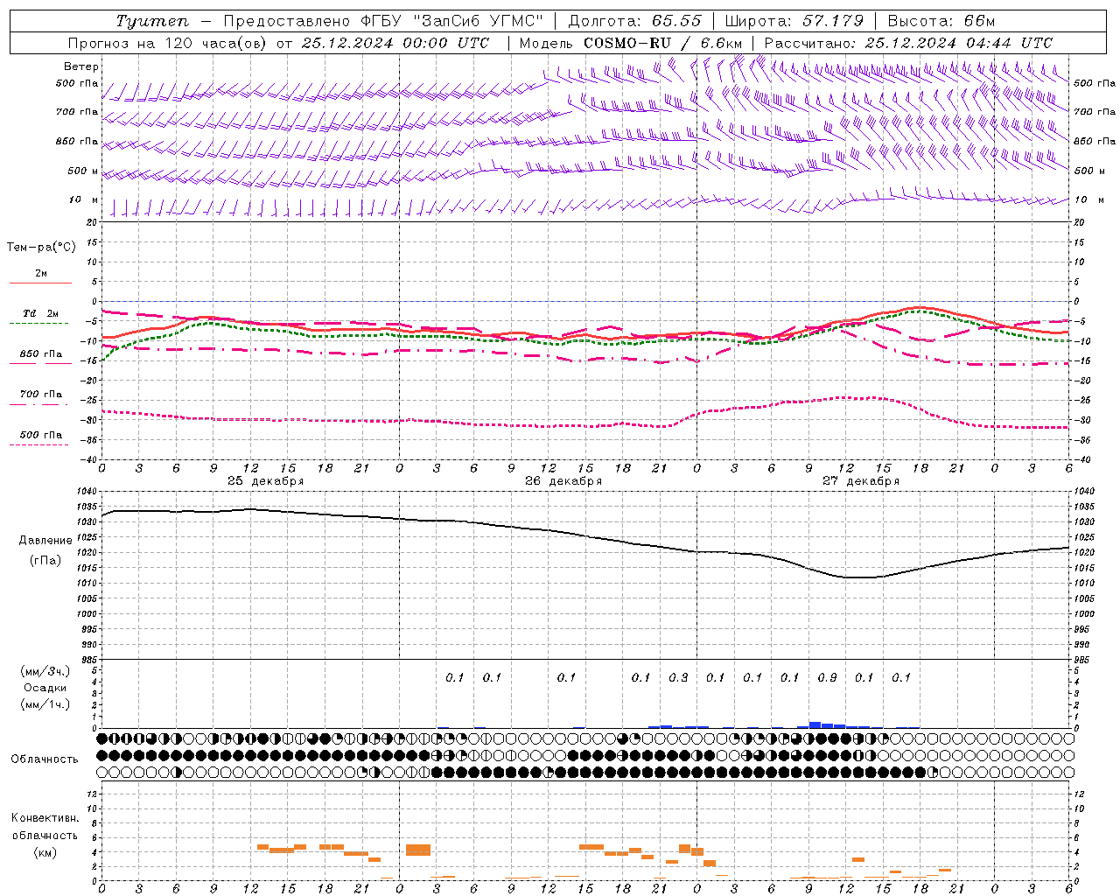Click the "2м" temperature legend entry

pos(41,274)
